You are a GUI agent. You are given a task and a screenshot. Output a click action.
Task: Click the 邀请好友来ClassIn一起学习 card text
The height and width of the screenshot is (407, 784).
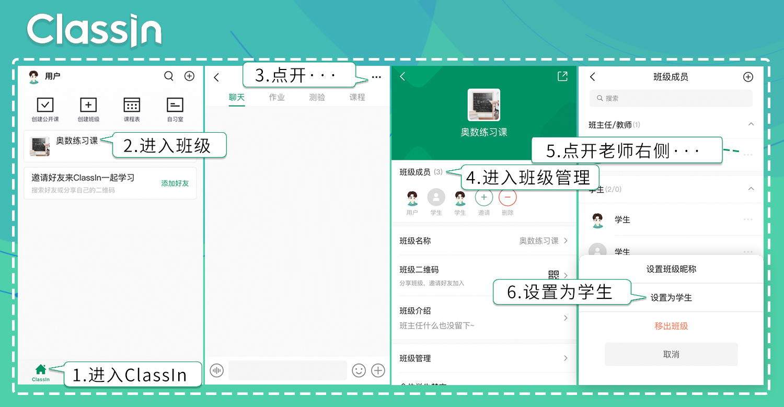(x=83, y=178)
